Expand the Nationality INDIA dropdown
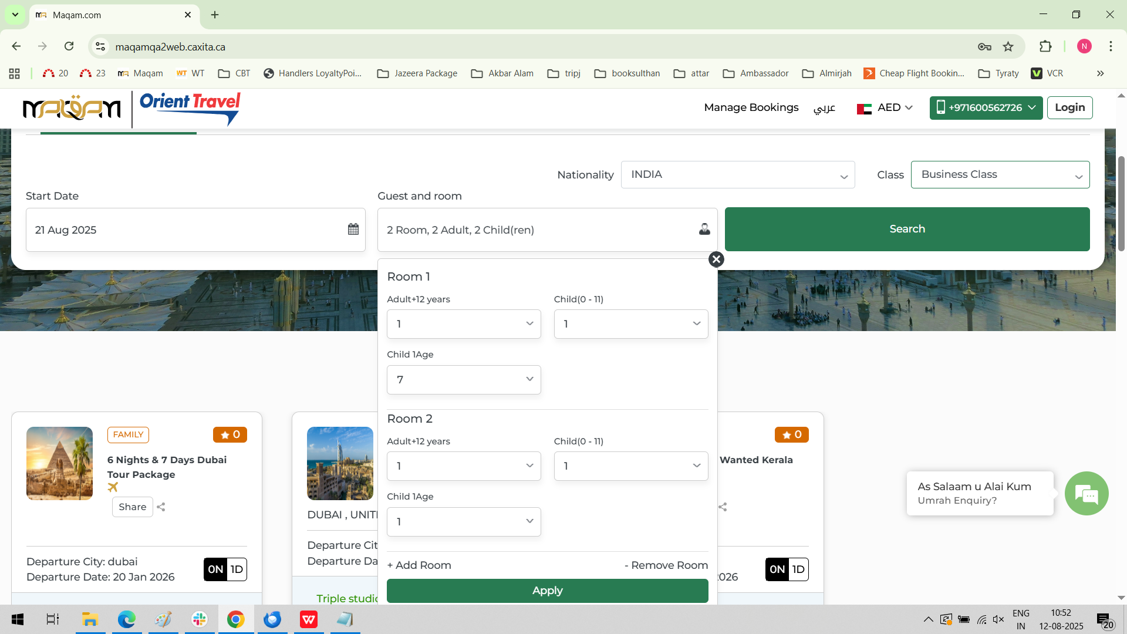Image resolution: width=1127 pixels, height=634 pixels. 737,175
